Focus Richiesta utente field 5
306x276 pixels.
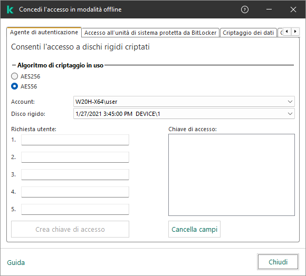pos(75,209)
